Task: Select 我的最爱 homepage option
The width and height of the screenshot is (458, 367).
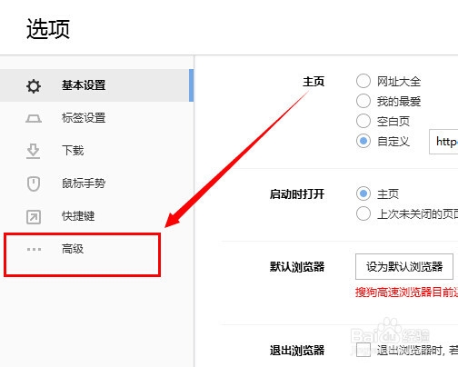Action: coord(363,101)
